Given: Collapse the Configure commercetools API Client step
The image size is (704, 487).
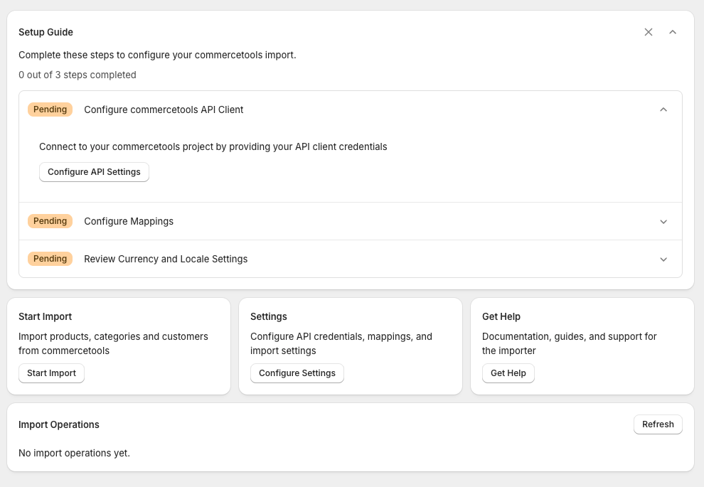Looking at the screenshot, I should (x=663, y=109).
